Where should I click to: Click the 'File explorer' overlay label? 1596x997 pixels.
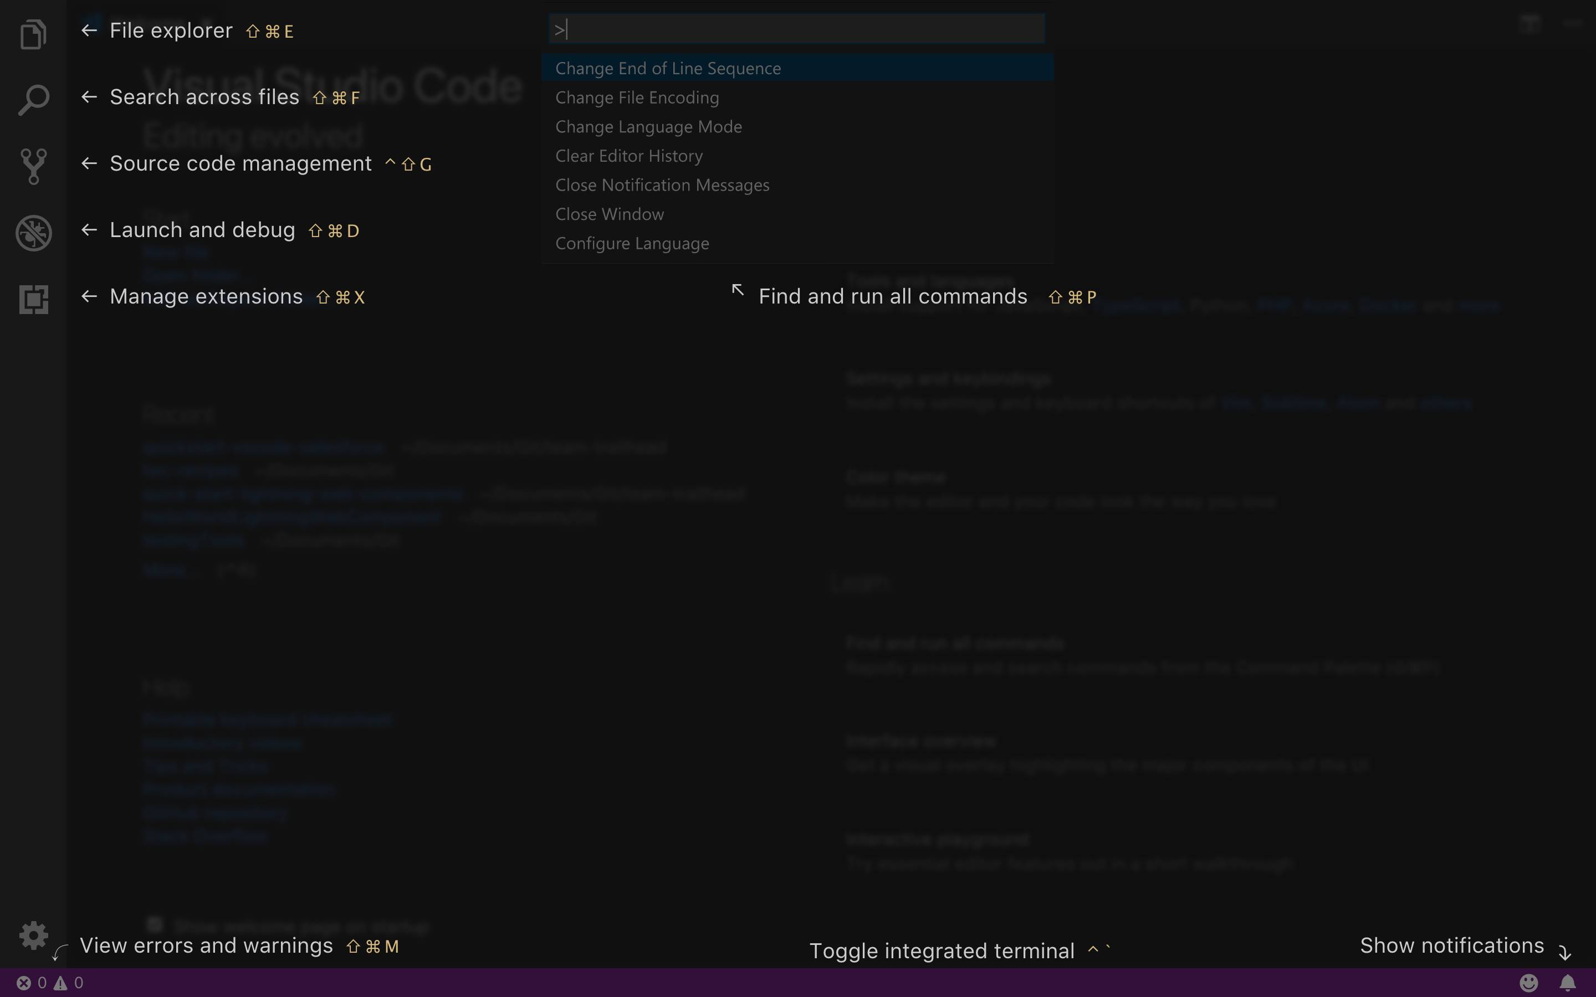point(171,31)
